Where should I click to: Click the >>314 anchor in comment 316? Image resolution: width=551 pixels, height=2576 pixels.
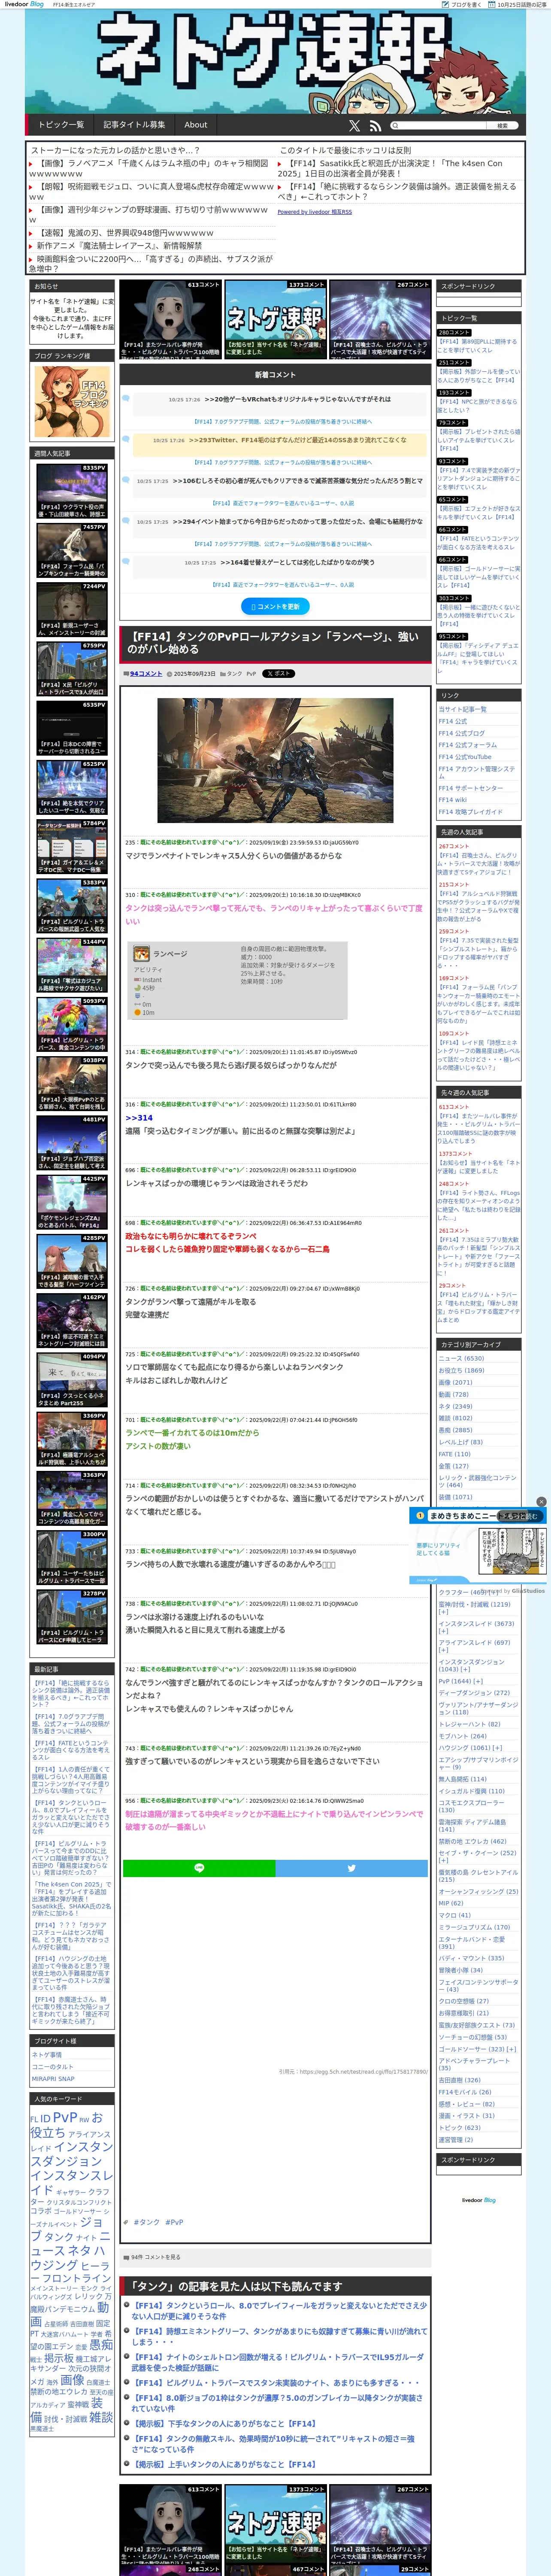139,1118
